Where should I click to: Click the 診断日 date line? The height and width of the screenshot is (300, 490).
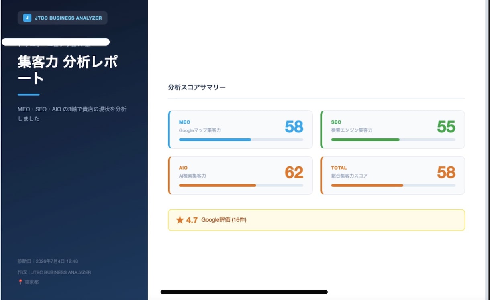[x=48, y=261]
